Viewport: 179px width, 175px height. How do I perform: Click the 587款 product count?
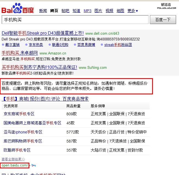(72, 141)
